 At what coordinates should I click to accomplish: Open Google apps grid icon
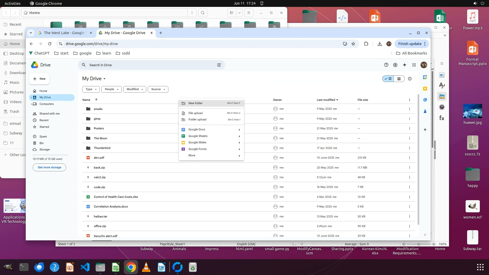[x=414, y=65]
